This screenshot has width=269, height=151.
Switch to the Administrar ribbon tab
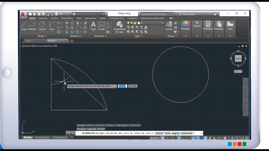(x=90, y=18)
